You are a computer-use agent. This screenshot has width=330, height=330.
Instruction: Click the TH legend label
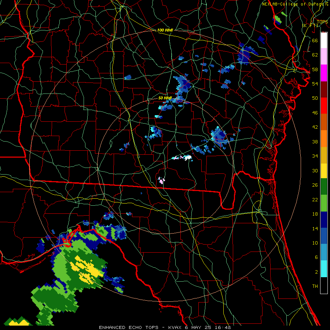[315, 286]
